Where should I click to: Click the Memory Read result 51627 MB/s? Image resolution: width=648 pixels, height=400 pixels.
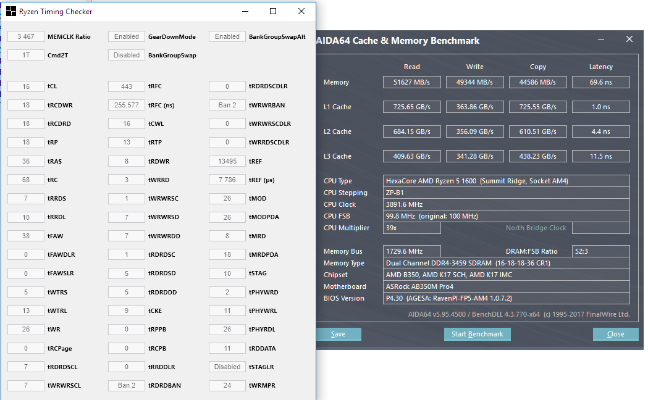tap(411, 82)
